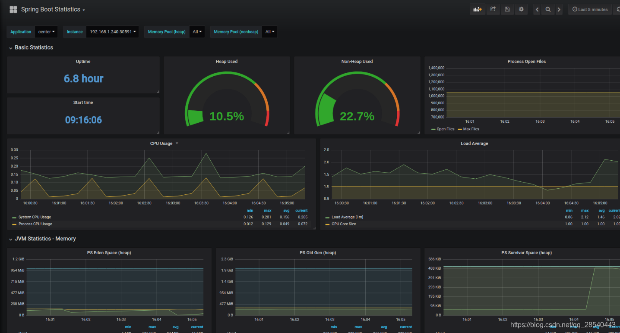Image resolution: width=620 pixels, height=333 pixels.
Task: Click the PS Eden Space (heap) title
Action: pyautogui.click(x=109, y=253)
